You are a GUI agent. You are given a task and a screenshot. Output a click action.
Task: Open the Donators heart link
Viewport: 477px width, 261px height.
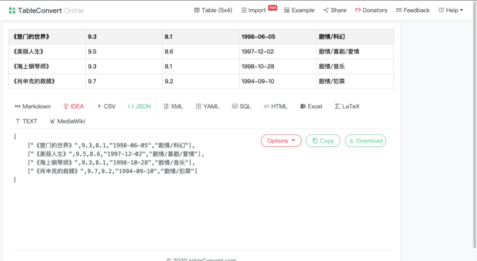pos(371,10)
